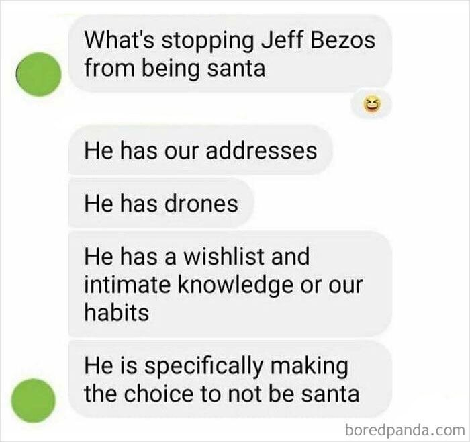
Task: Click the laughing emoji reaction
Action: coord(372,104)
